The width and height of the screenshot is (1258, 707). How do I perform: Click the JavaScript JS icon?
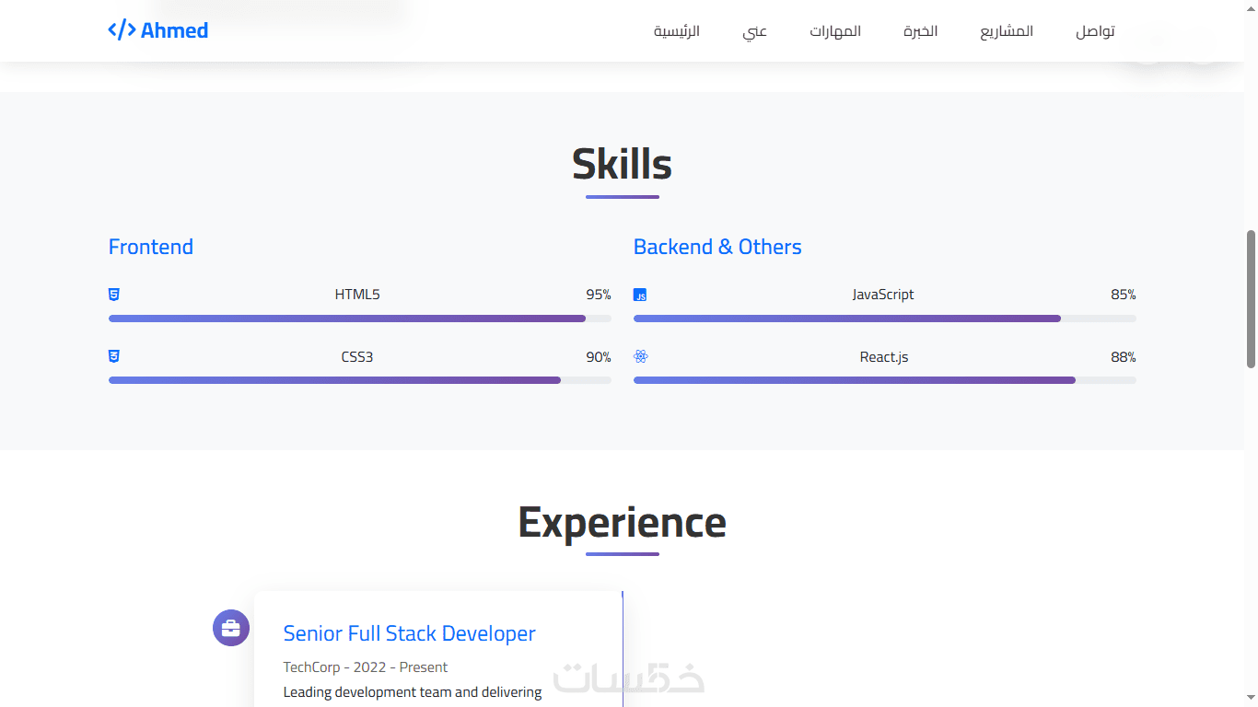[640, 295]
